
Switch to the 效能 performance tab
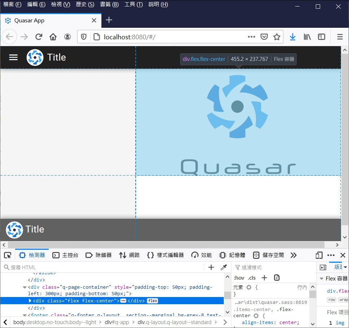pos(201,255)
